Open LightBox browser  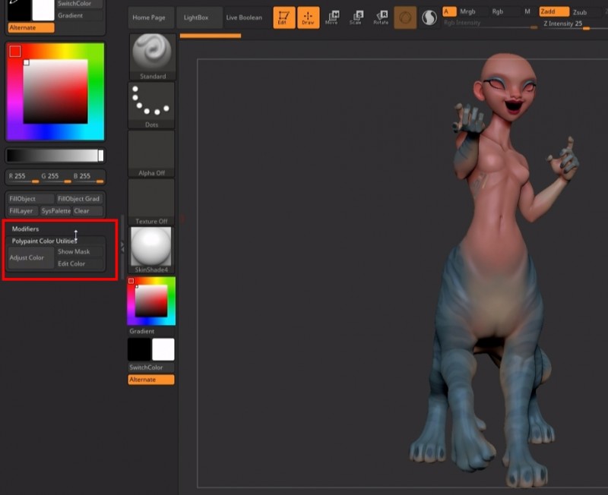coord(196,17)
